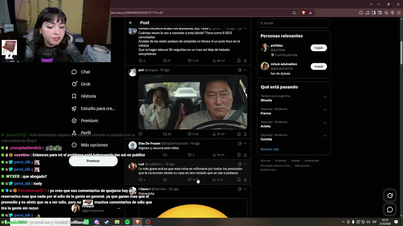Follow milu edulnation with the Seguir button

(x=319, y=66)
